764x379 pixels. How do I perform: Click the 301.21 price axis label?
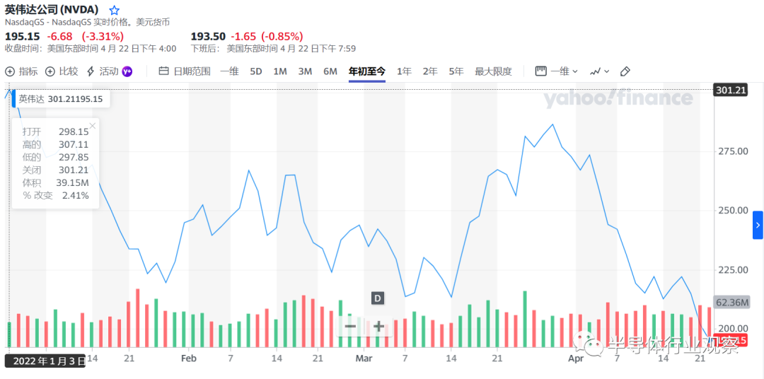pyautogui.click(x=730, y=90)
